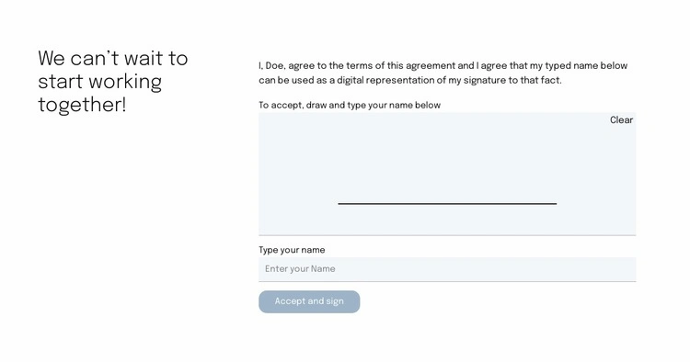Viewport: 690px width, 362px height.
Task: Click the underline border beneath the name field
Action: [x=447, y=281]
